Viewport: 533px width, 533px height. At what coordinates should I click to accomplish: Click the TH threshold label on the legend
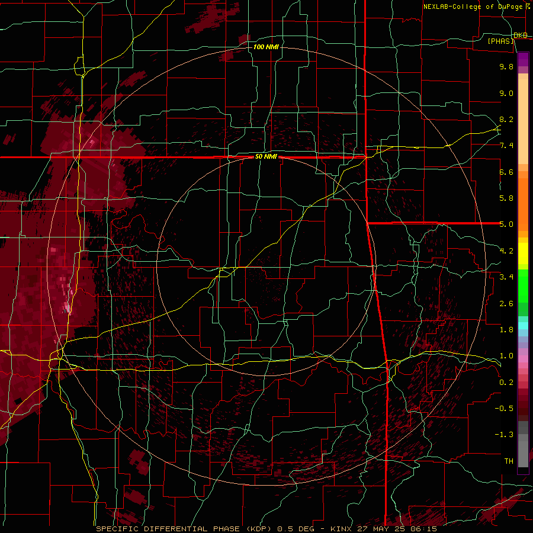[x=509, y=461]
